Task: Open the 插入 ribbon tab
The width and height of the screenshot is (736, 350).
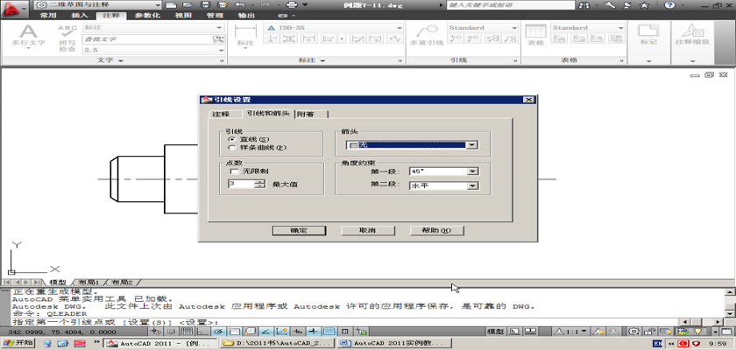Action: coord(80,16)
